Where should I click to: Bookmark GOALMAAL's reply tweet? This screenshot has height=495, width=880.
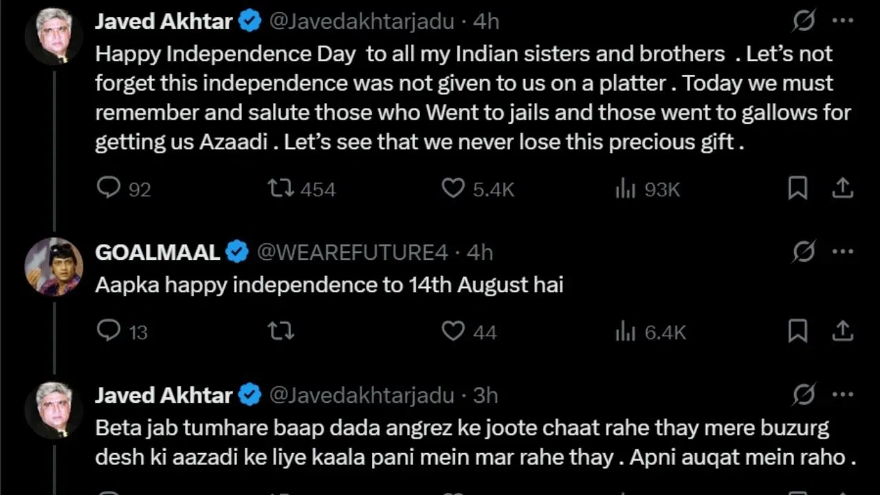tap(797, 331)
